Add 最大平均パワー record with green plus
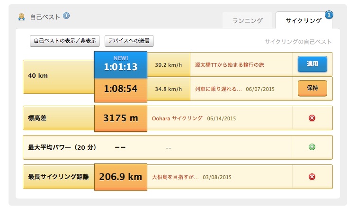Viewport: 357px width, 208px height. [x=312, y=147]
